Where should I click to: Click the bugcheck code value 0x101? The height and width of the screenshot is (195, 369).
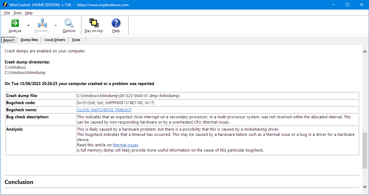click(116, 103)
